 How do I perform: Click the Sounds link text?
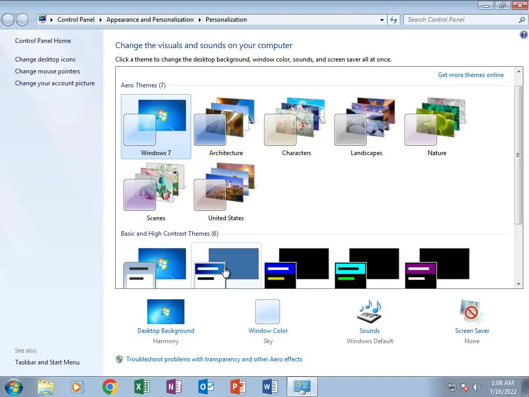tap(369, 331)
